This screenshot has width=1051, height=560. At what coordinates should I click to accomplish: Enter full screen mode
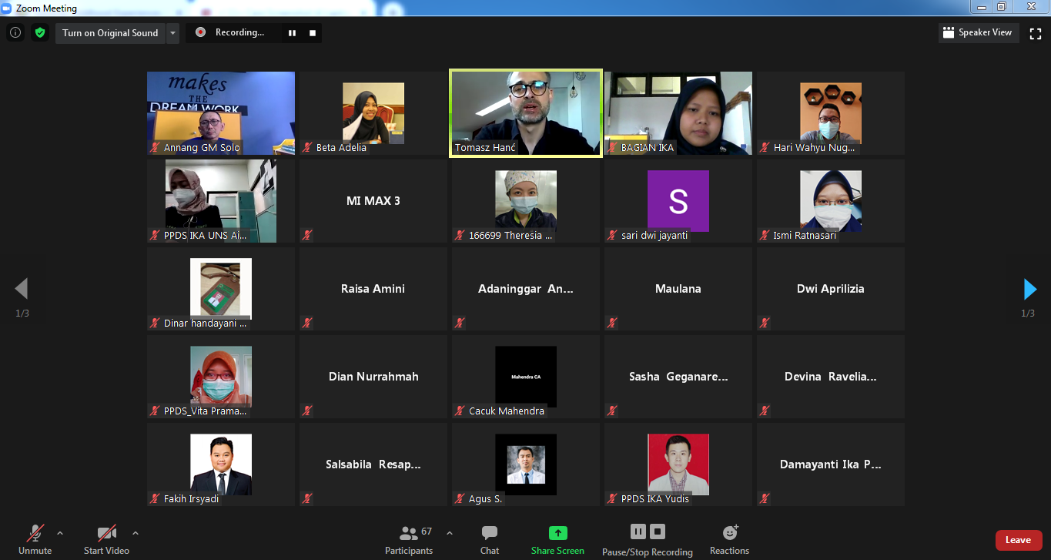pyautogui.click(x=1036, y=33)
